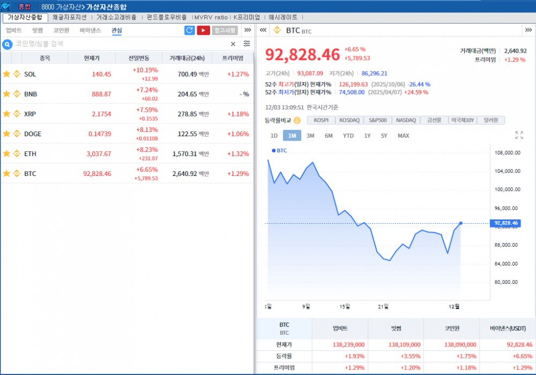The width and height of the screenshot is (536, 375).
Task: Toggle the favorite star for XRP
Action: pos(7,114)
